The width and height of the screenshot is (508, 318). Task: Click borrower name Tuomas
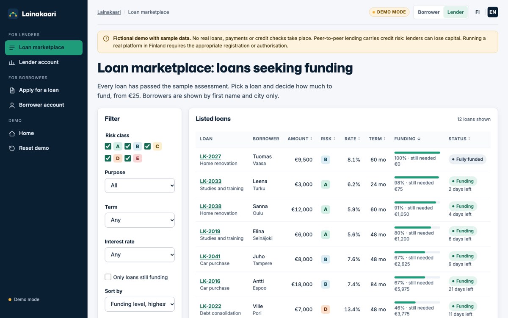(x=262, y=156)
